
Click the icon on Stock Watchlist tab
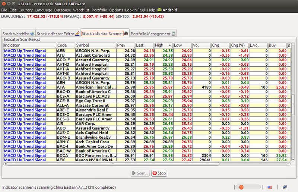click(x=32, y=34)
